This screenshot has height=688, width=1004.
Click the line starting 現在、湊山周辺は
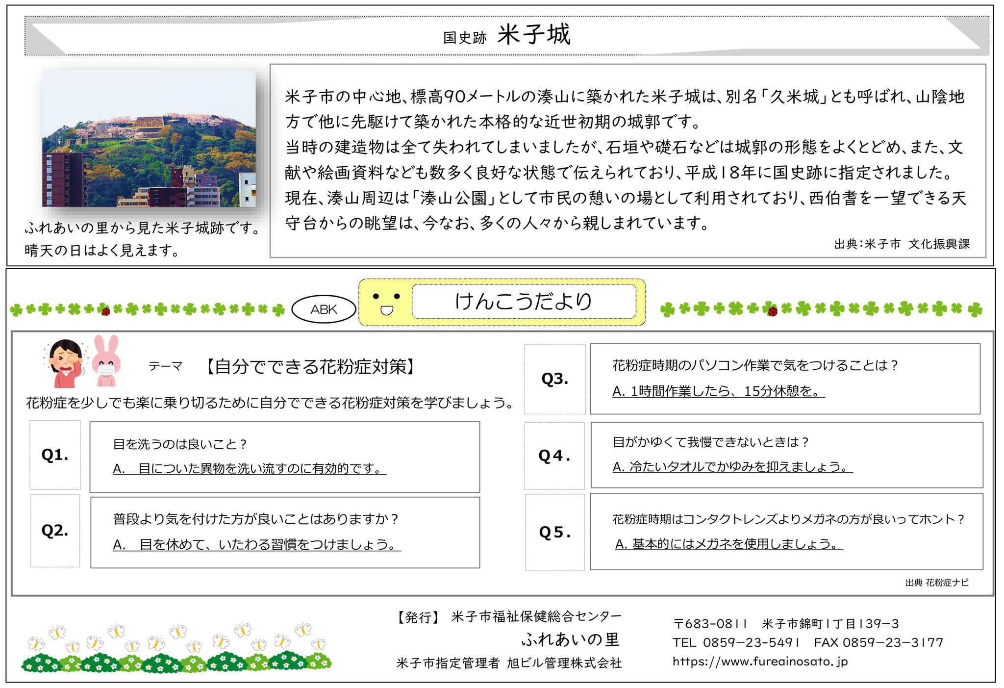point(626,198)
